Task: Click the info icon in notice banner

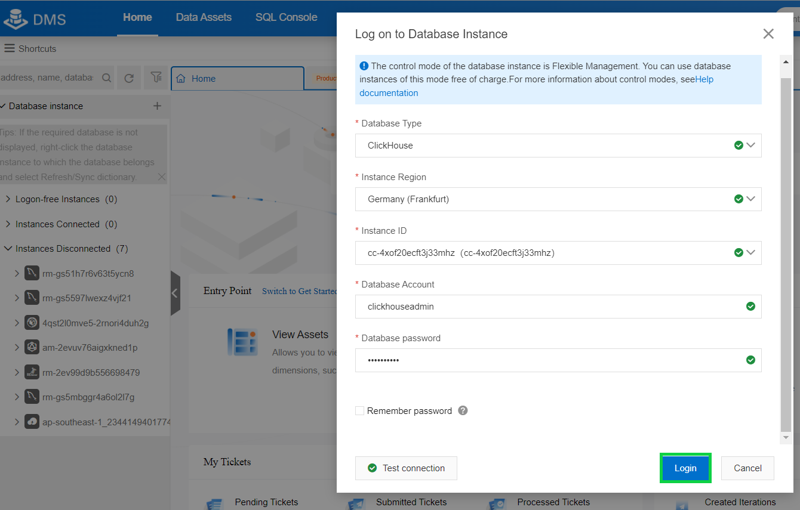Action: (364, 66)
